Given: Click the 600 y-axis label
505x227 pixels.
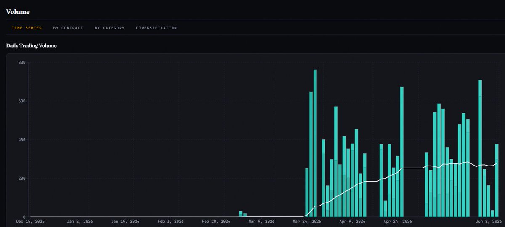Looking at the screenshot, I should 22,101.
